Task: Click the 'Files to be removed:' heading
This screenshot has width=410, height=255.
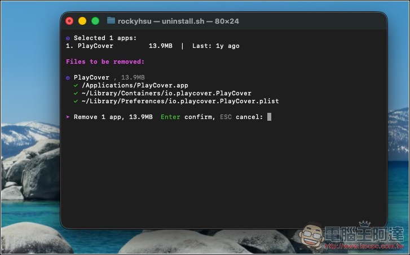Action: [105, 61]
